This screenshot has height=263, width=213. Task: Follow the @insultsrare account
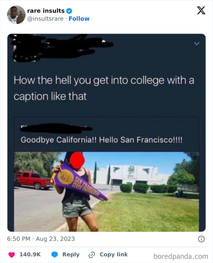(x=79, y=19)
